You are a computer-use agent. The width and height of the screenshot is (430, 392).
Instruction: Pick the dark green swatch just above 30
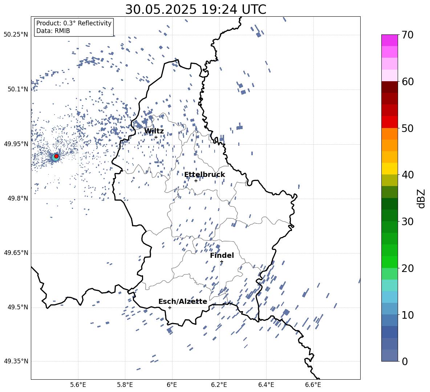pyautogui.click(x=389, y=215)
